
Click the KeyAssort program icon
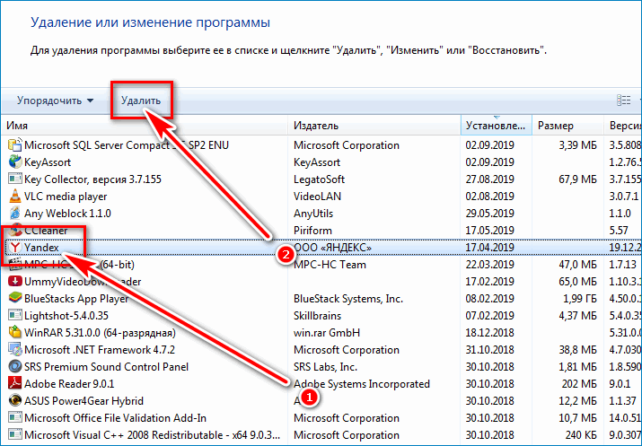pos(14,162)
